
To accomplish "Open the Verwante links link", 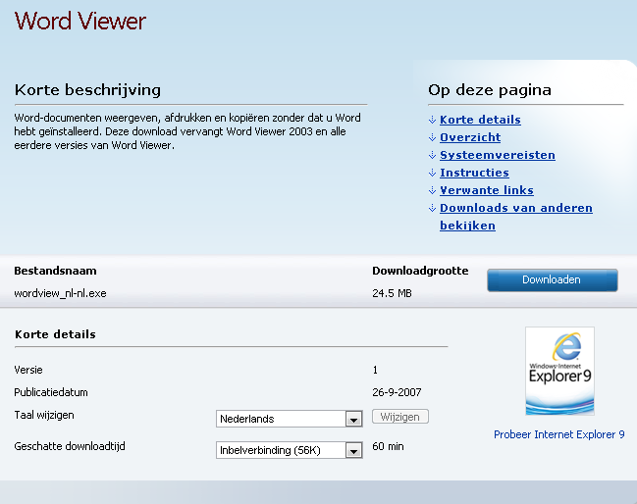I will tap(486, 190).
